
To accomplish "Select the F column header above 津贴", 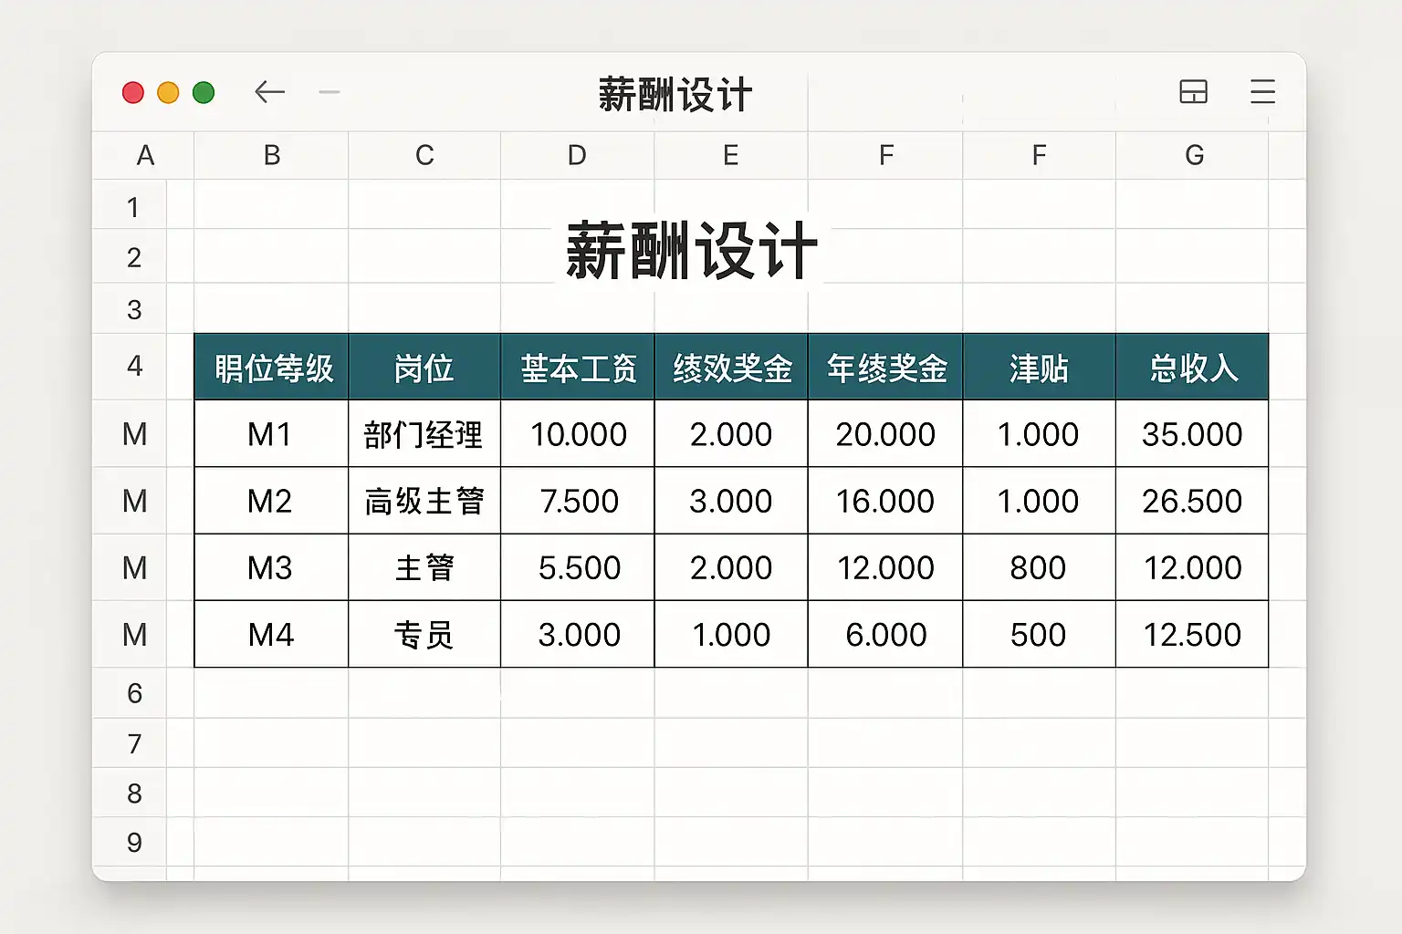I will (1039, 156).
